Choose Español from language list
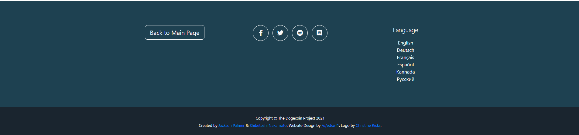 (x=406, y=65)
